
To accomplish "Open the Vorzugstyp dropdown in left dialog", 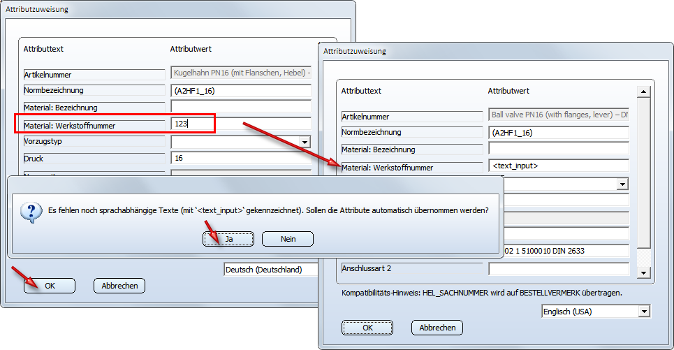I will click(305, 142).
